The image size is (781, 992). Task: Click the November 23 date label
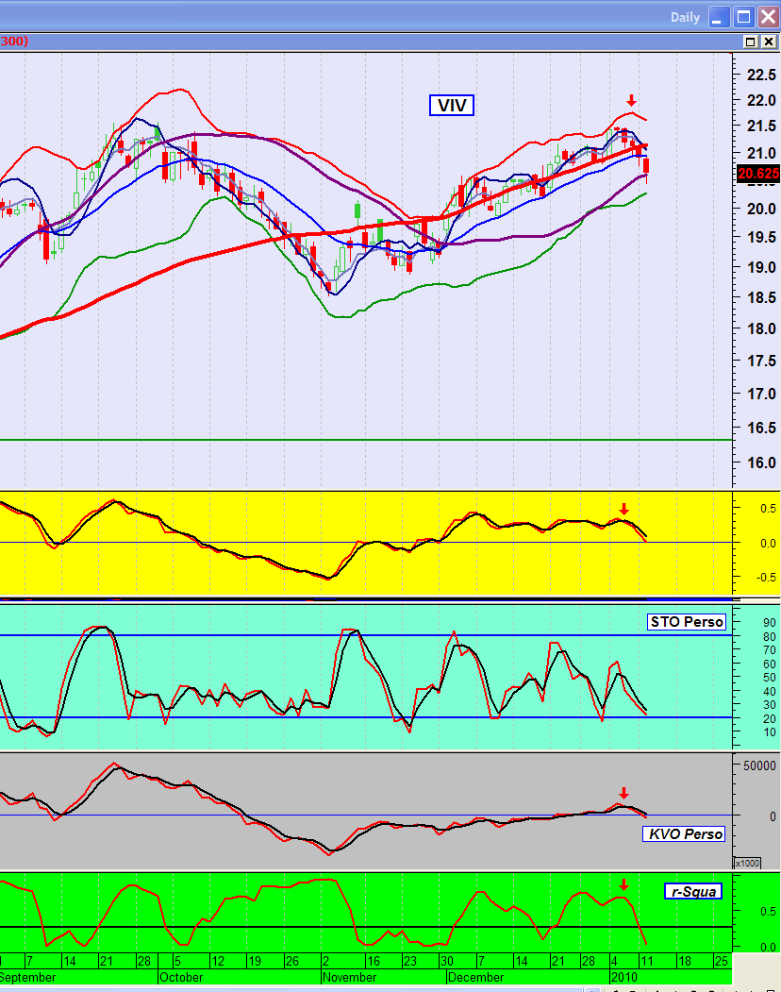(409, 961)
